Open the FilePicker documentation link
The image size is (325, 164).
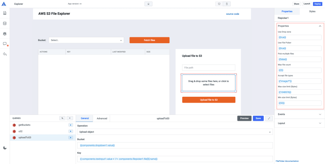click(x=287, y=161)
